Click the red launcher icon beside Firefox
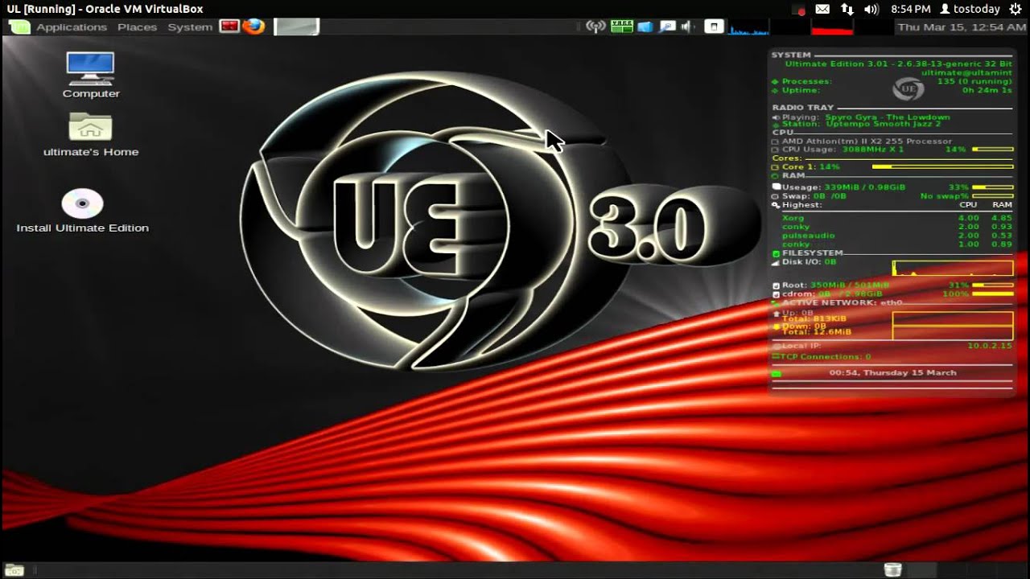 pyautogui.click(x=230, y=27)
